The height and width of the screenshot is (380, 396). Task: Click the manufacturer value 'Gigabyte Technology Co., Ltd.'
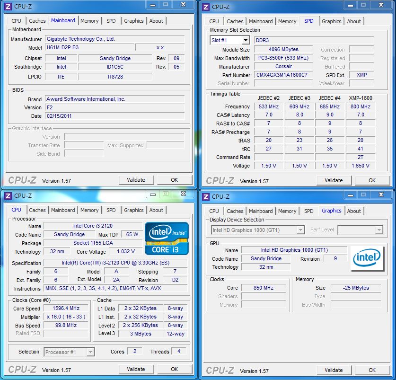pos(115,39)
